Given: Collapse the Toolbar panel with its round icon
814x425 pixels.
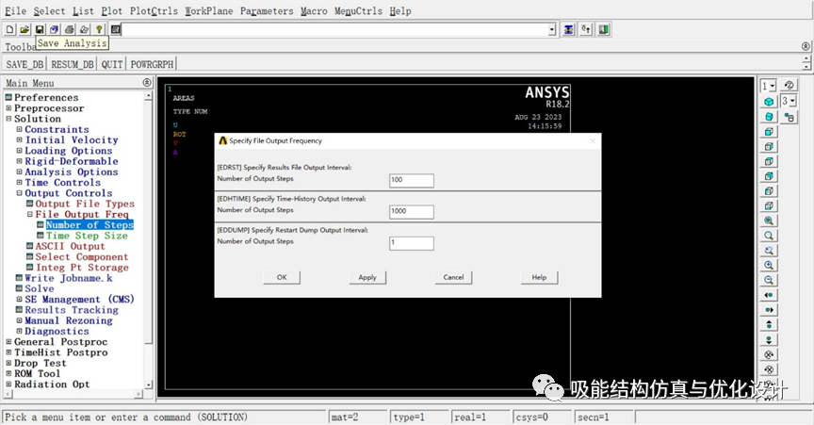Looking at the screenshot, I should [806, 46].
